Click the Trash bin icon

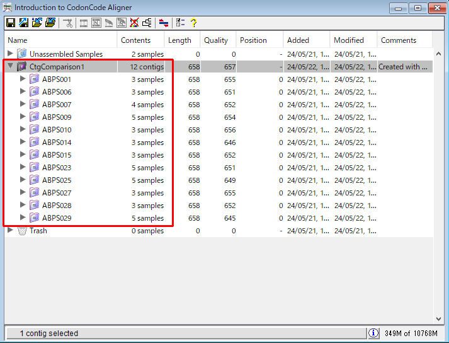point(22,231)
